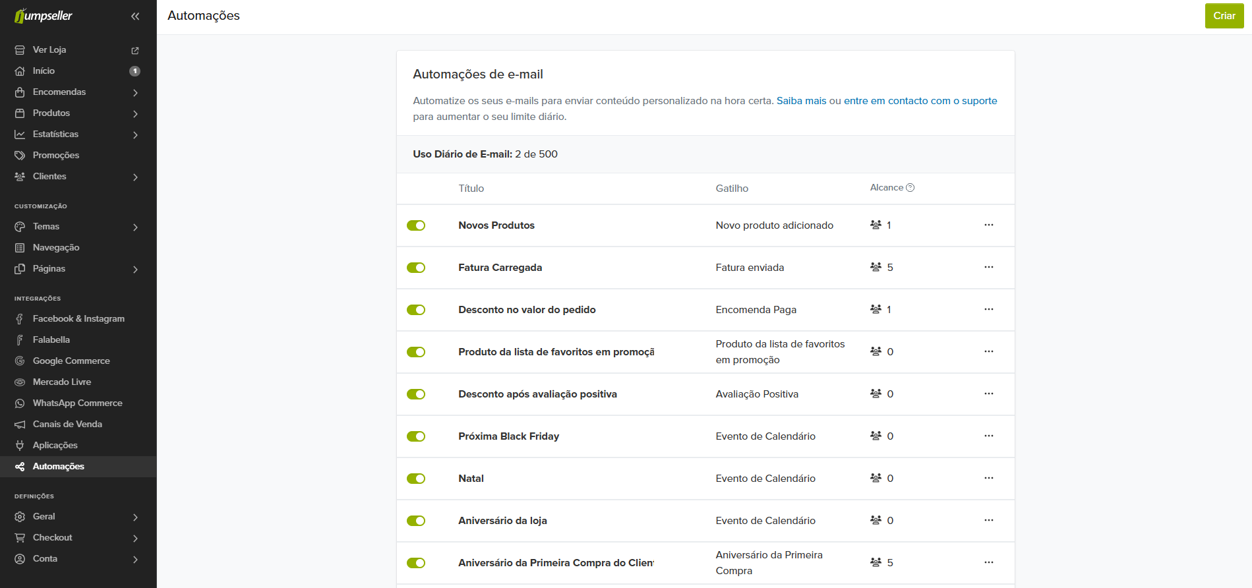The height and width of the screenshot is (588, 1252).
Task: Expand the Encomendas sidebar submenu
Action: [135, 92]
